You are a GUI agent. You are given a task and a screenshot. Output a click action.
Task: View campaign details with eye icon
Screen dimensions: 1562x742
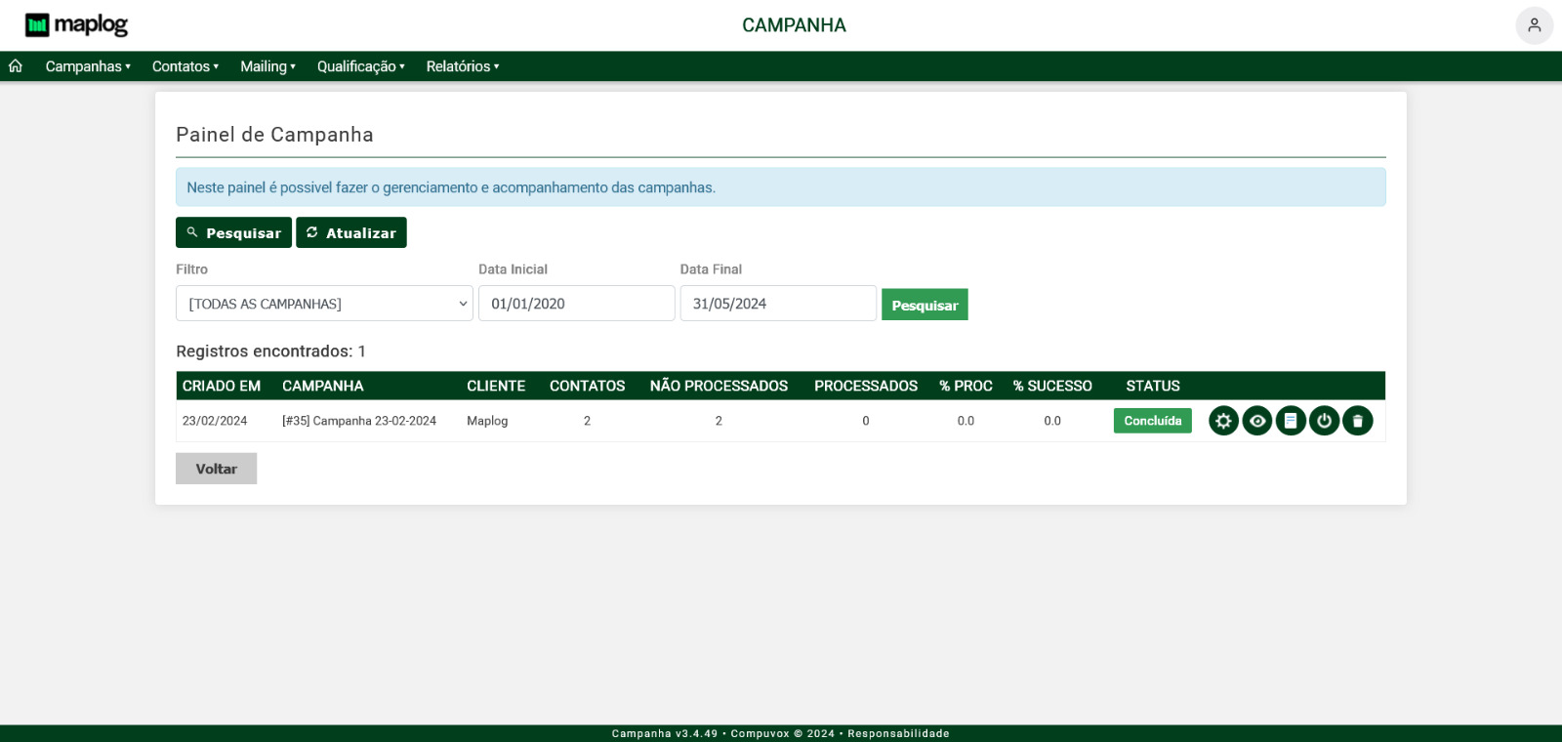click(x=1257, y=421)
